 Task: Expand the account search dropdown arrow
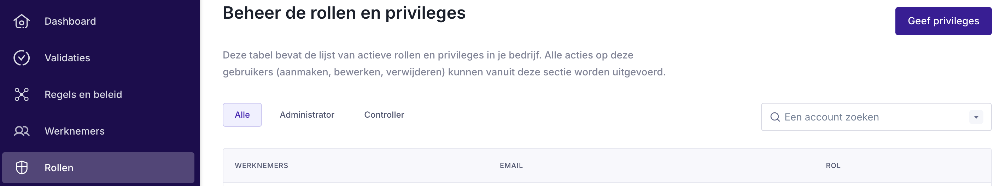976,117
